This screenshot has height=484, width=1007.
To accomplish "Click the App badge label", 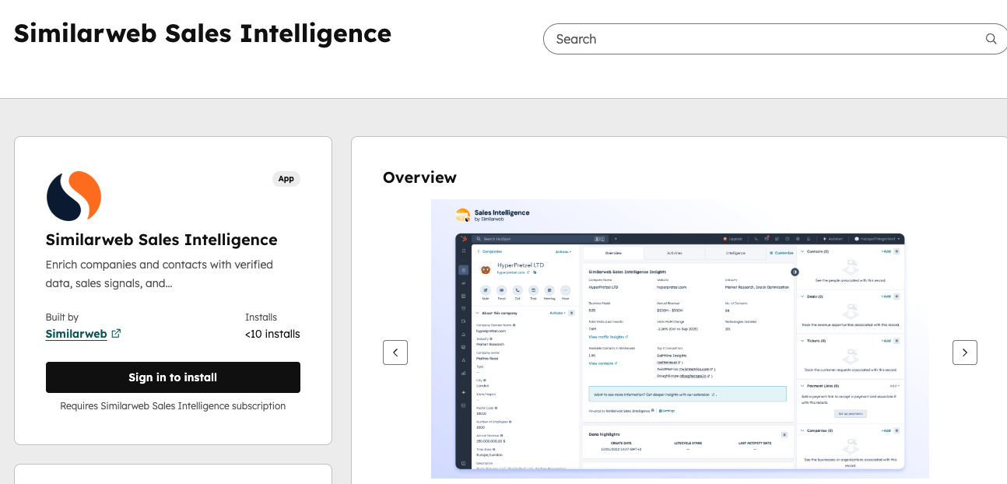I will 286,179.
